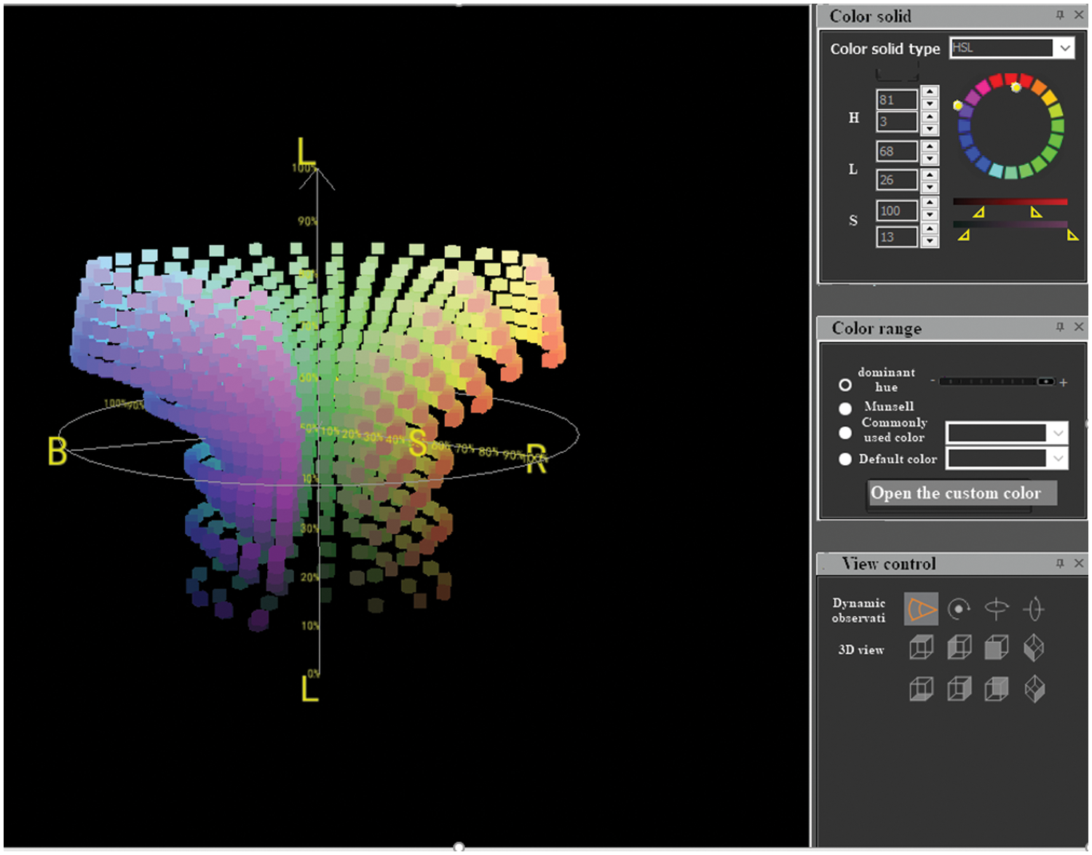Click the circular orbit rotation icon
1092x855 pixels.
959,609
